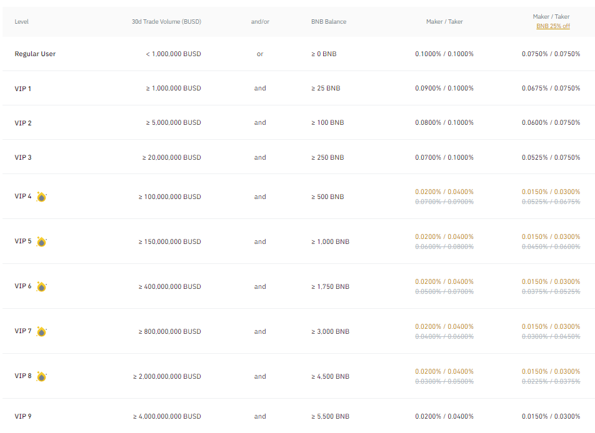Click the ≥ 400,000,000 BUSD volume cell

[169, 287]
